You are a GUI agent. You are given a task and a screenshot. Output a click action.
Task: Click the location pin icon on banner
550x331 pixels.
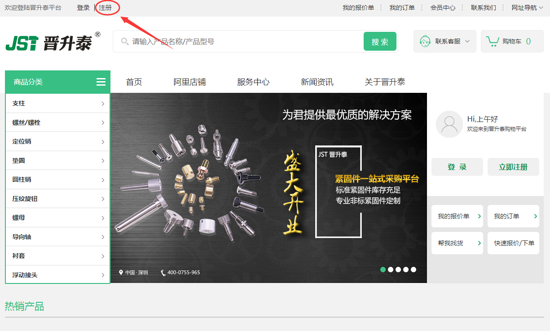tap(121, 273)
